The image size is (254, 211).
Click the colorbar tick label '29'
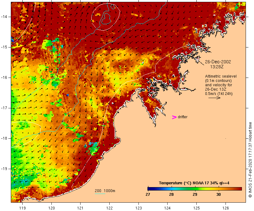point(195,194)
